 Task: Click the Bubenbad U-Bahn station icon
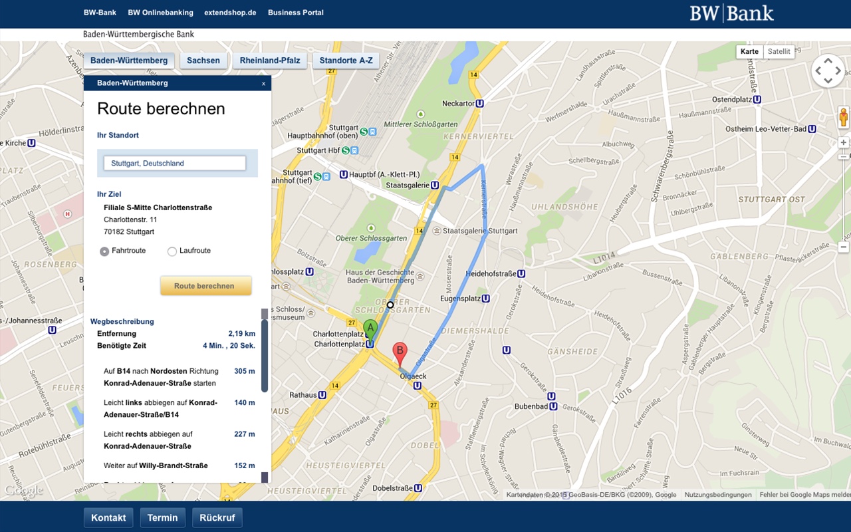[x=553, y=406]
